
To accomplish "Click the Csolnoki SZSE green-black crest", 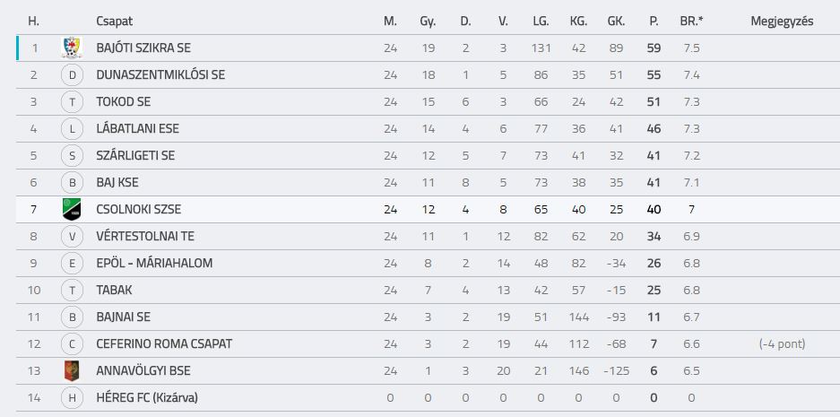I will 72,209.
